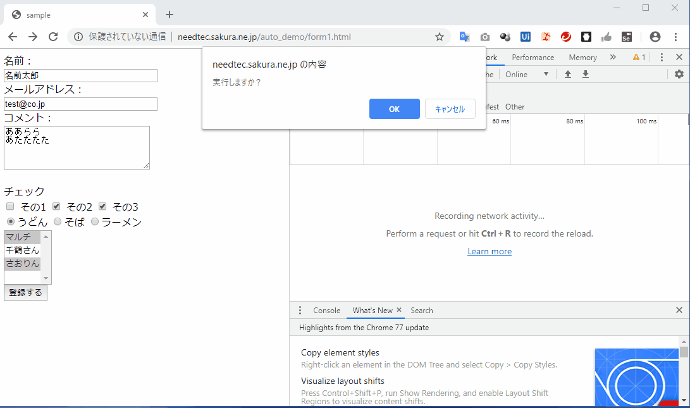Select マルチ in the list box

pyautogui.click(x=22, y=237)
